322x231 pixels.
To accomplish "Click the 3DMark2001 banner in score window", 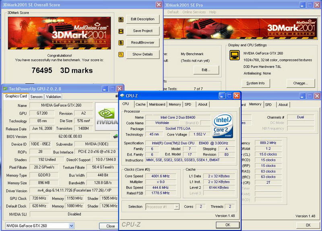I will [59, 33].
